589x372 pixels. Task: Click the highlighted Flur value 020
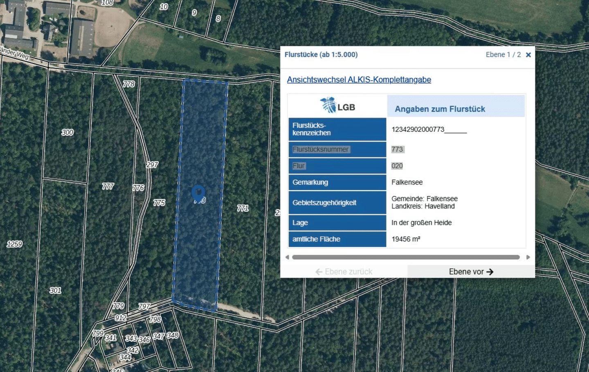(x=397, y=166)
